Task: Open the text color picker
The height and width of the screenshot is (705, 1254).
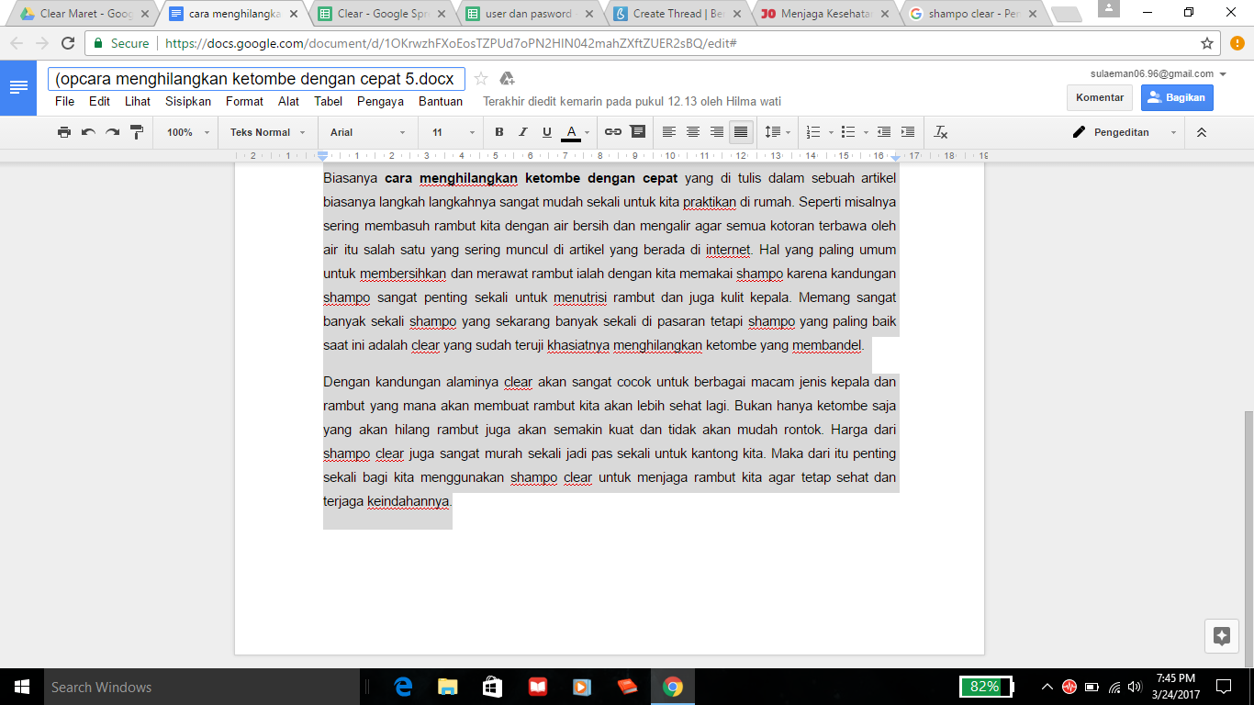Action: tap(576, 132)
